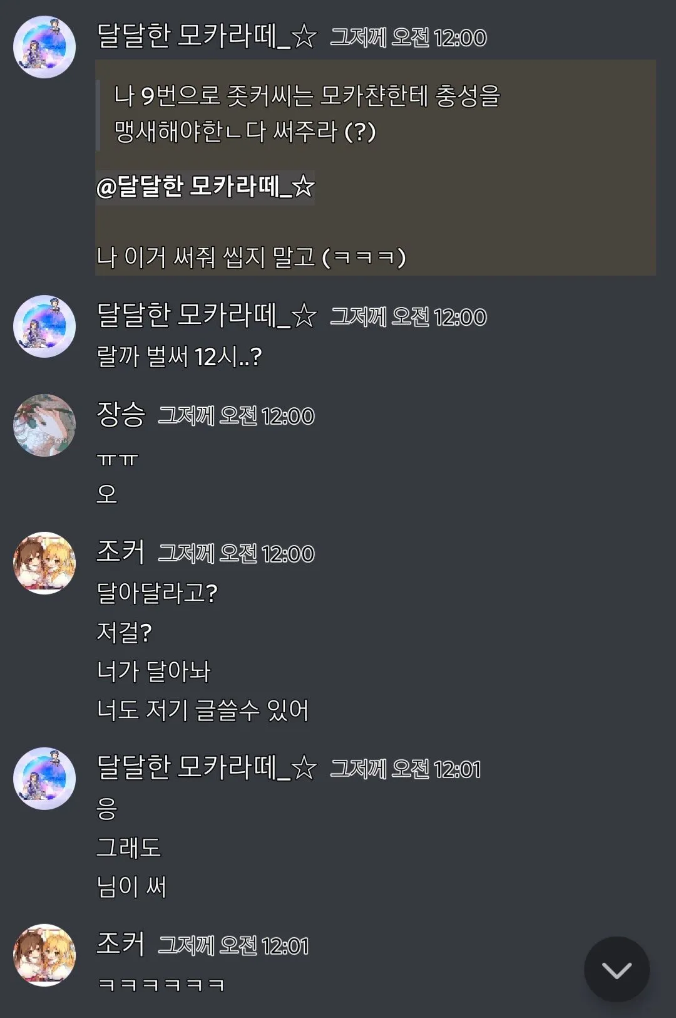Select message '너가 달아놔'
The image size is (676, 1018).
point(153,671)
